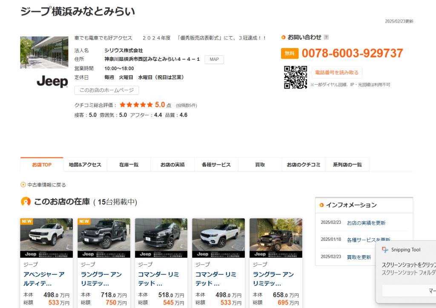The image size is (436, 308).
Task: Switch to the 地図&アクセス tab
Action: pyautogui.click(x=85, y=165)
